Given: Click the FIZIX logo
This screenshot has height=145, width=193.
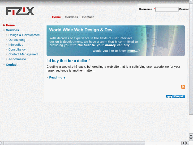Looking at the screenshot, I should 20,11.
